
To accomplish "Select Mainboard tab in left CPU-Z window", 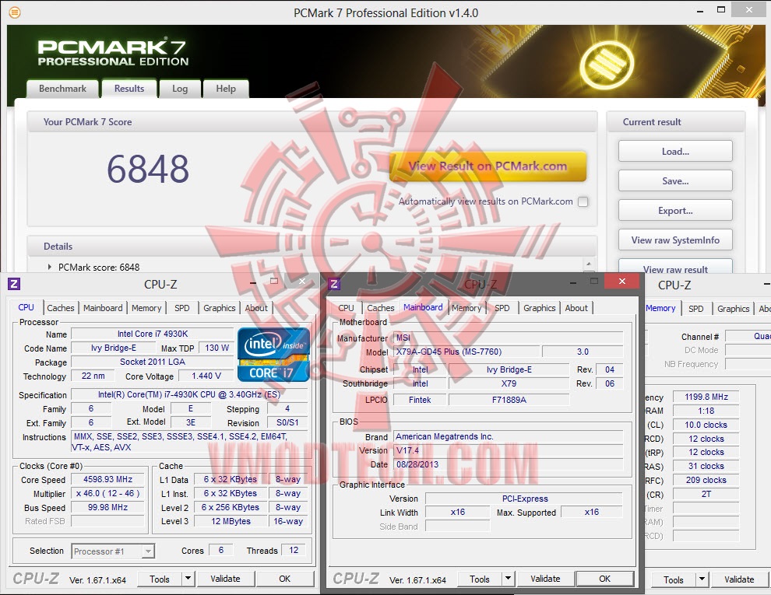I will 103,308.
